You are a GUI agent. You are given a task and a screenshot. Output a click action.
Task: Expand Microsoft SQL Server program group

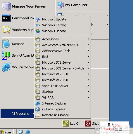[63, 62]
